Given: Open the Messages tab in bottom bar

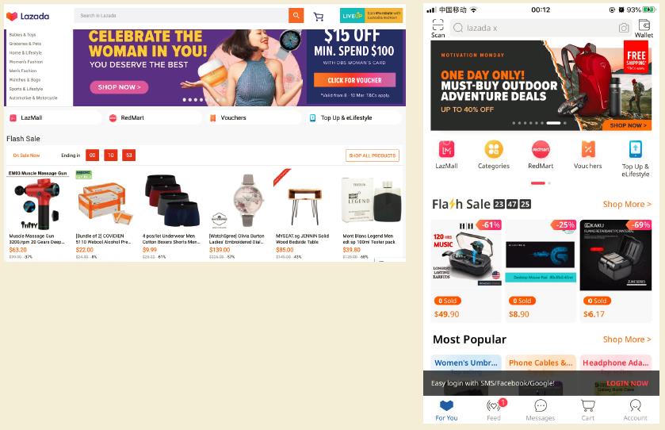Looking at the screenshot, I should coord(541,410).
